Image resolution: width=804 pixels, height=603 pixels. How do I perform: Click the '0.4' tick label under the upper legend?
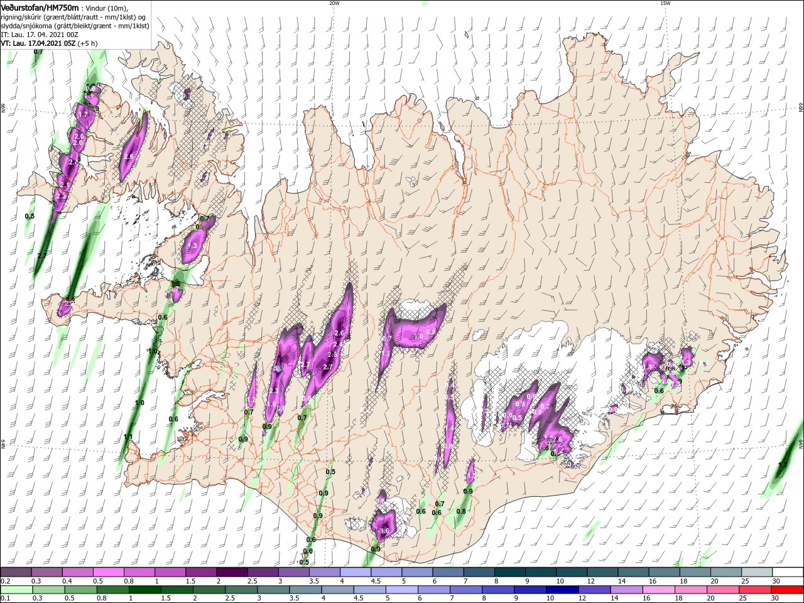[x=67, y=581]
